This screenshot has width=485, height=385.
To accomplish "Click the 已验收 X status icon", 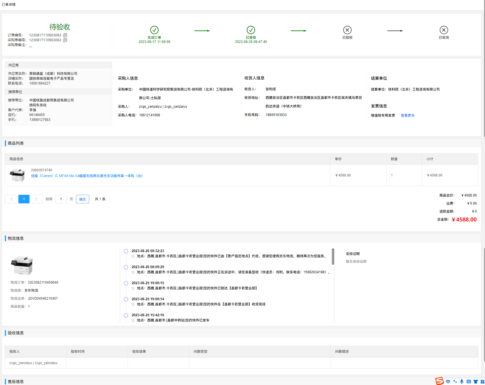I will click(347, 30).
